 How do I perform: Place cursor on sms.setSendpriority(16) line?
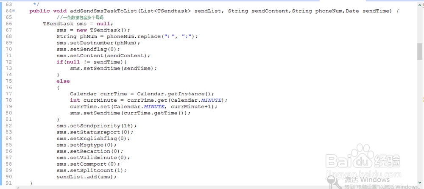[x=97, y=126]
